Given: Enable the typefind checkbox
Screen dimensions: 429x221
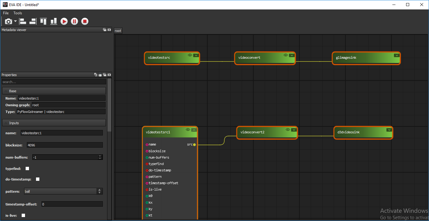Looking at the screenshot, I should click(x=27, y=169).
